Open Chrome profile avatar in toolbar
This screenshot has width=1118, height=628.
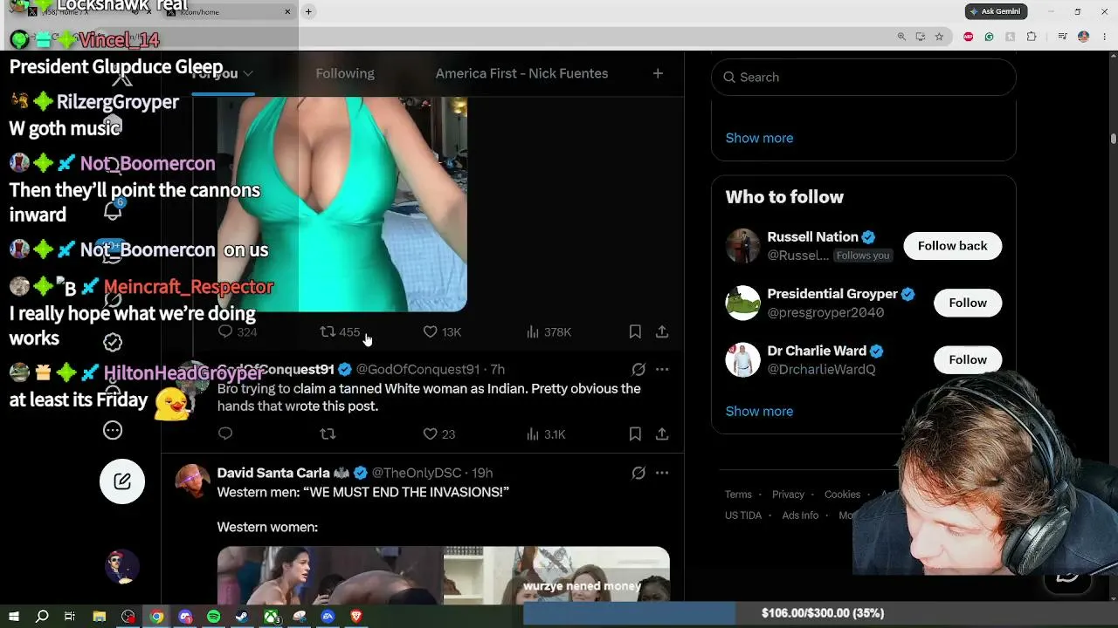(x=1083, y=37)
